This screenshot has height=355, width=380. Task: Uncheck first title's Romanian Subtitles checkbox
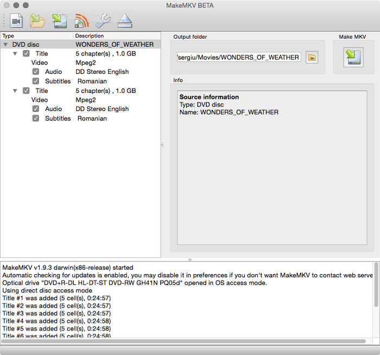(x=36, y=81)
